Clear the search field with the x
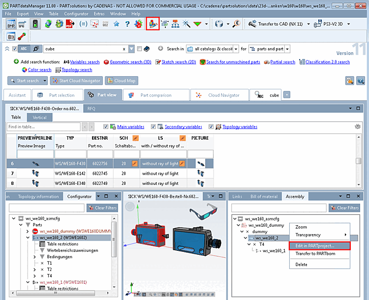Viewport: 369px width, 300px height. (124, 49)
